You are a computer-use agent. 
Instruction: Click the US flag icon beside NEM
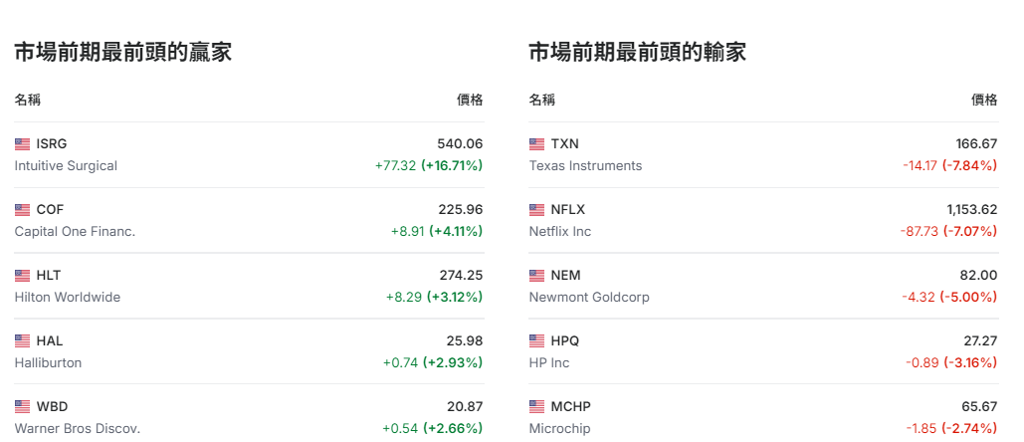pyautogui.click(x=536, y=276)
